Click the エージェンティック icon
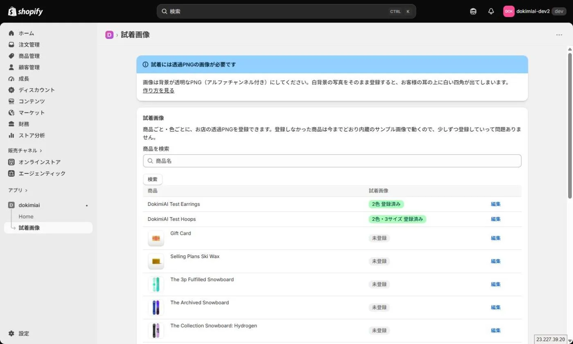The height and width of the screenshot is (344, 573). 11,173
